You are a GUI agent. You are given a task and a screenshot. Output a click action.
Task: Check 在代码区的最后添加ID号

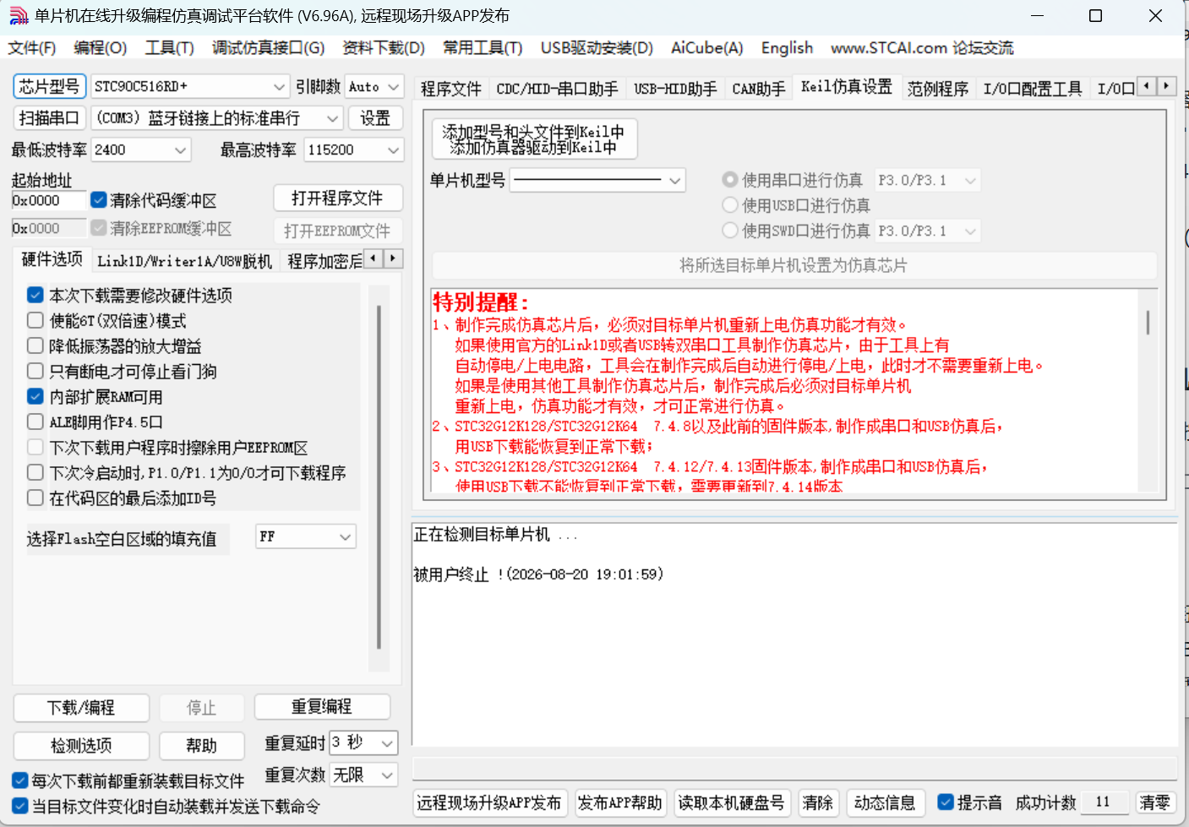coord(35,498)
